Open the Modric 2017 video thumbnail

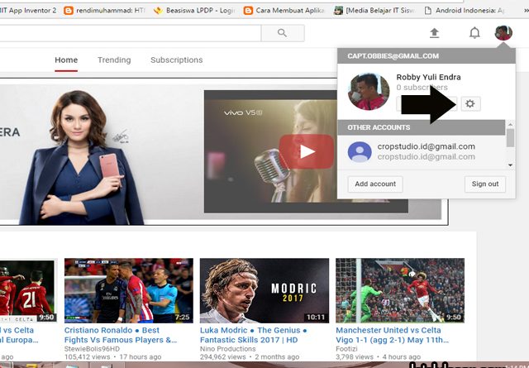[x=264, y=290]
